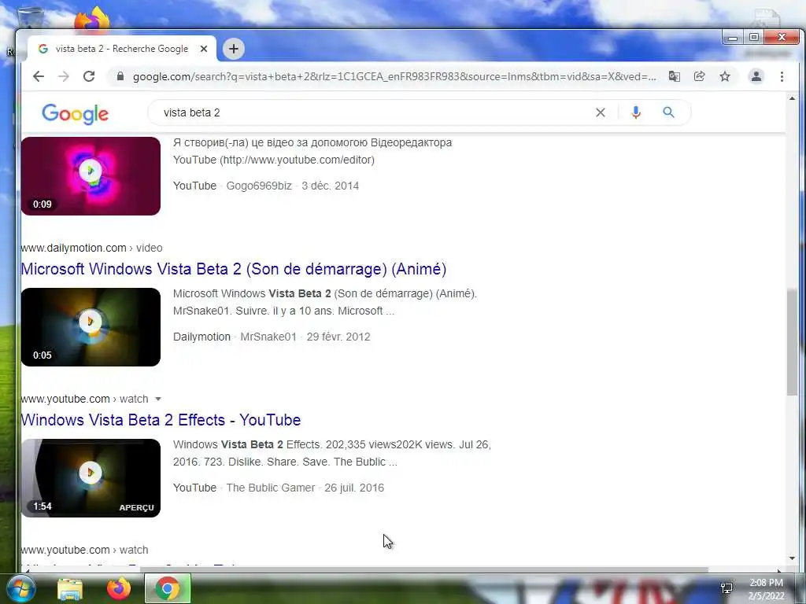Submit search with the magnifying glass icon
This screenshot has height=604, width=806.
pos(668,112)
